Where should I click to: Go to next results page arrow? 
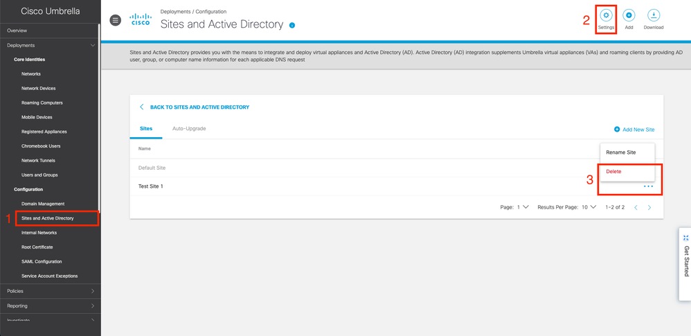tap(649, 207)
